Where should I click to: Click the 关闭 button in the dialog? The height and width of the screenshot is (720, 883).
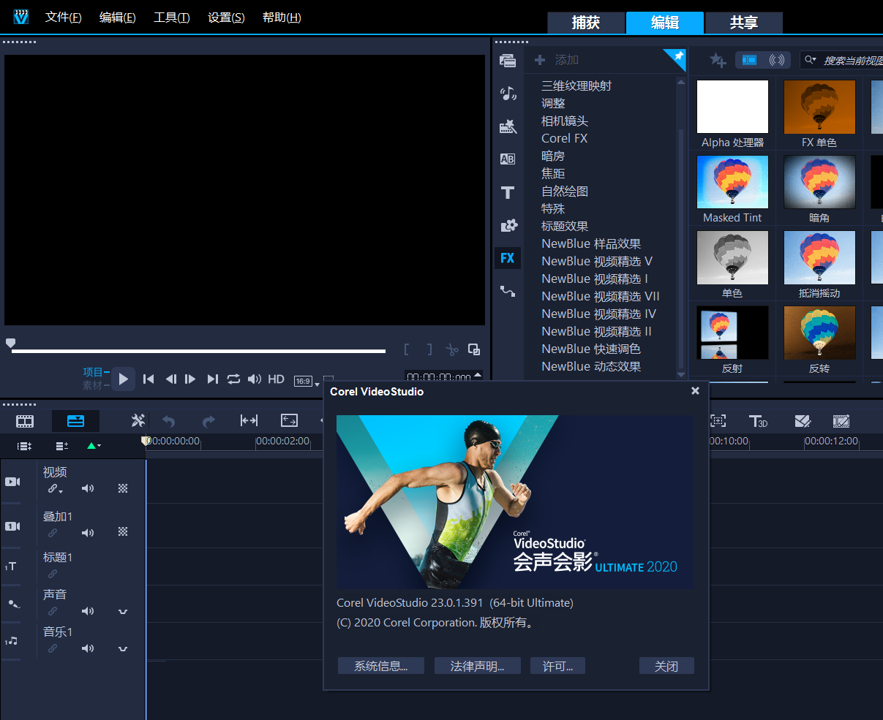(x=666, y=666)
